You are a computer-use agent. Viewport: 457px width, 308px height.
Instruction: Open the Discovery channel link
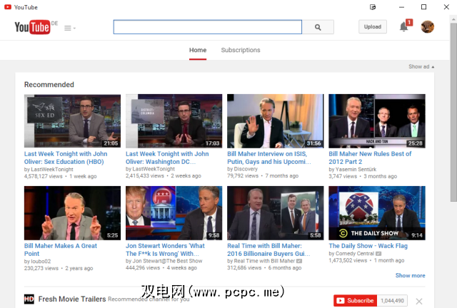tap(246, 169)
